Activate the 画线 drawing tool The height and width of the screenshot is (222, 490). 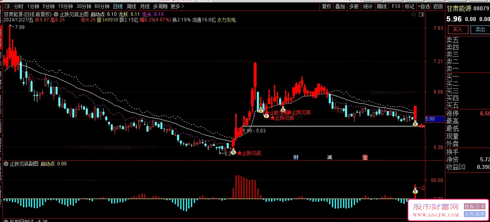click(x=382, y=7)
